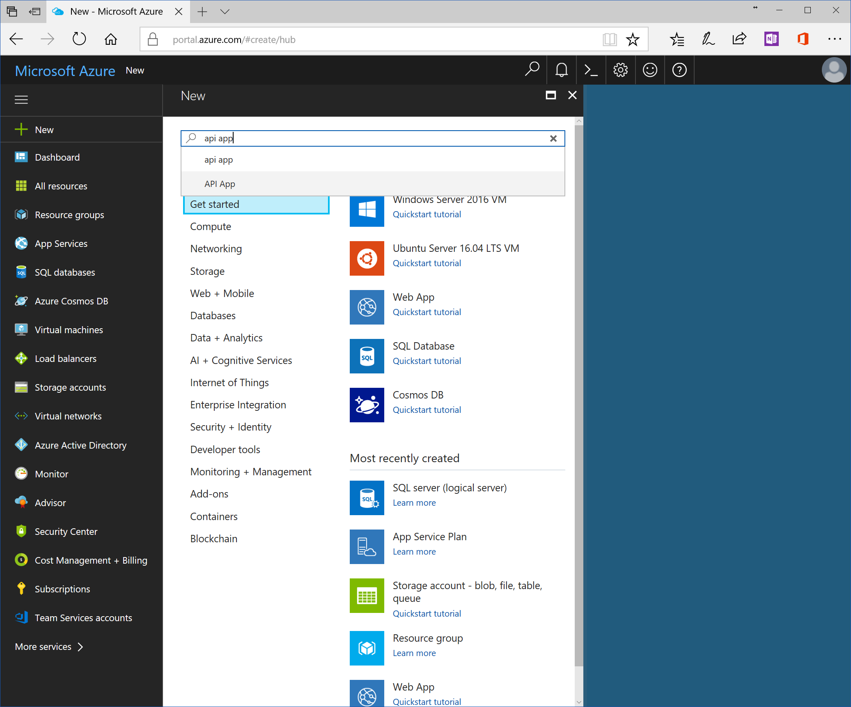Open Cloud Shell from the top bar
Image resolution: width=851 pixels, height=707 pixels.
coord(591,70)
